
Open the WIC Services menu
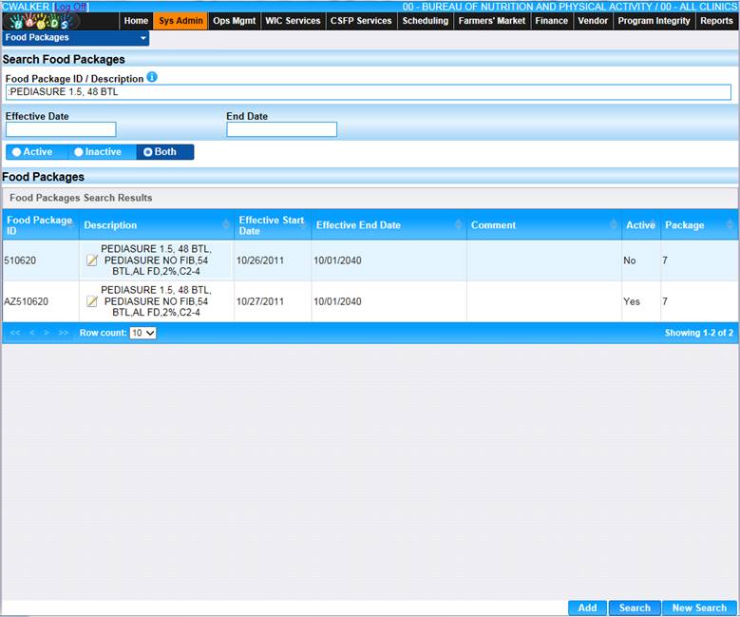point(293,21)
